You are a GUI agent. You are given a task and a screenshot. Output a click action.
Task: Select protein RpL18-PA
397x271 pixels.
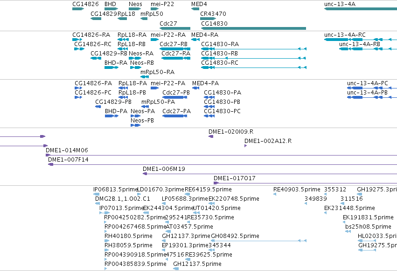[x=123, y=88]
